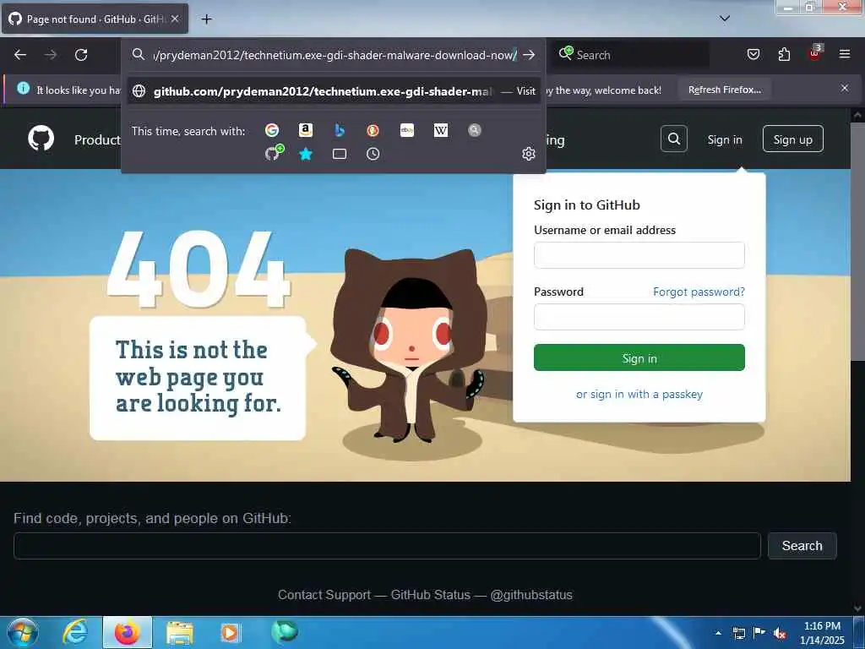Search this time with Google
The height and width of the screenshot is (649, 865).
(x=271, y=130)
